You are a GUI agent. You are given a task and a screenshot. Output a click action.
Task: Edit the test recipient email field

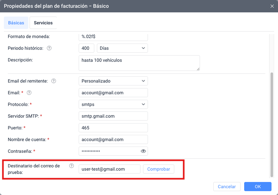[x=109, y=169]
